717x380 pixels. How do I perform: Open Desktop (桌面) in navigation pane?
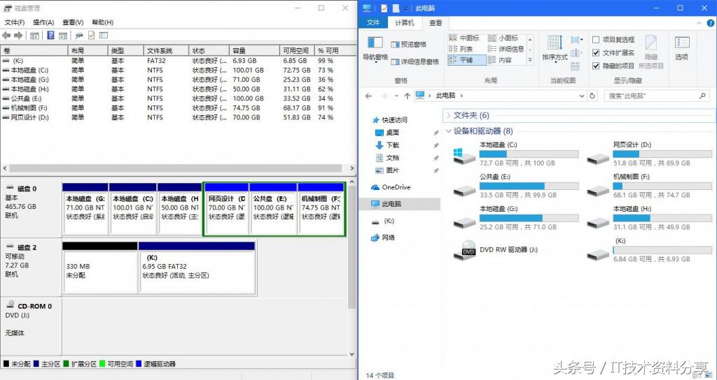[387, 132]
